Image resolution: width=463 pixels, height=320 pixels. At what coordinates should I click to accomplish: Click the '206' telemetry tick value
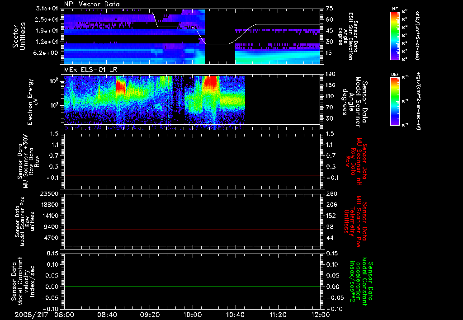(x=331, y=205)
